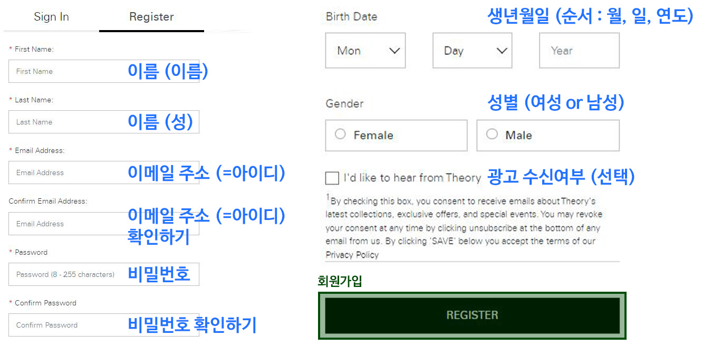
Task: Click the Year input field
Action: 579,50
